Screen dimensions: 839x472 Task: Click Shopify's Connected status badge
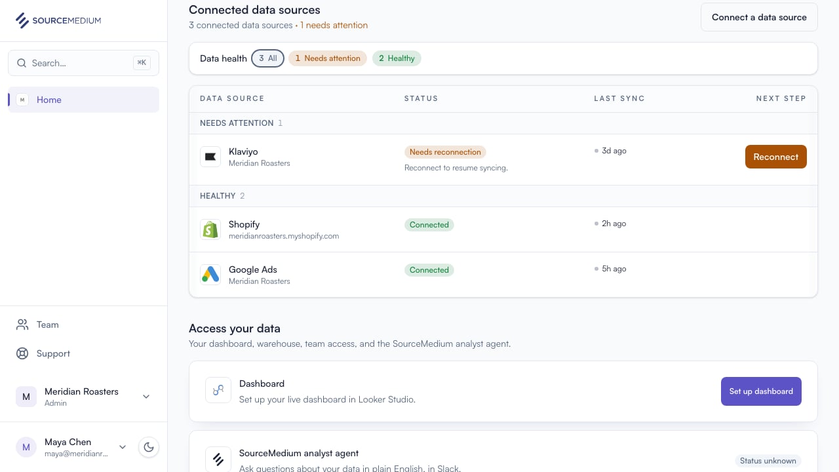tap(429, 225)
